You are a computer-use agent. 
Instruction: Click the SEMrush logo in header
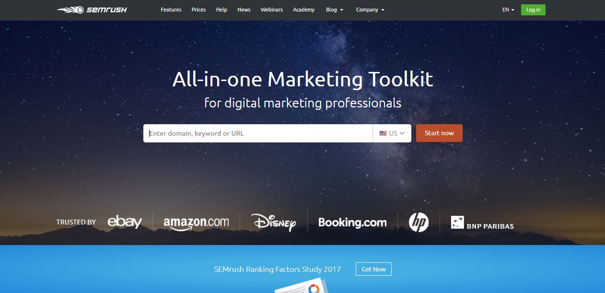(x=92, y=10)
